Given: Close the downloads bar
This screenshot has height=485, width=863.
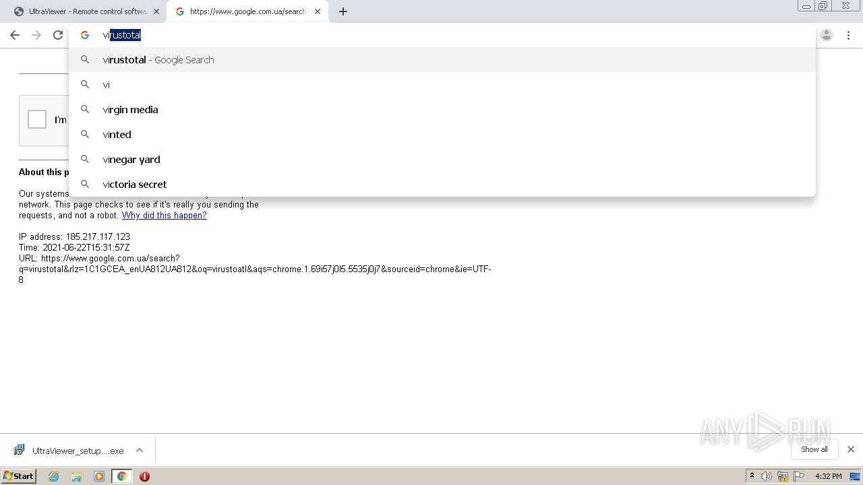Looking at the screenshot, I should (x=850, y=449).
